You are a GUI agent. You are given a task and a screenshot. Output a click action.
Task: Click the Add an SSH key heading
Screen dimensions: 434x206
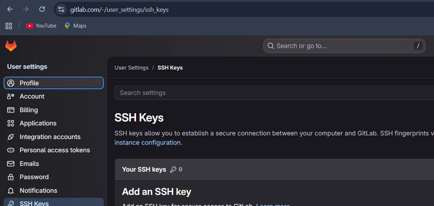[156, 192]
